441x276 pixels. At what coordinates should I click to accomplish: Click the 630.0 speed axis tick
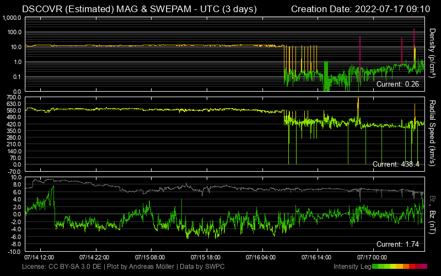[14, 104]
